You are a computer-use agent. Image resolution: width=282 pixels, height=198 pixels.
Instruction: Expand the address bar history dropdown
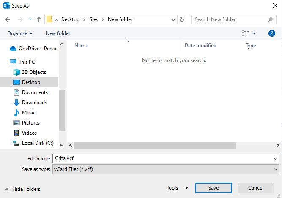[x=173, y=19]
